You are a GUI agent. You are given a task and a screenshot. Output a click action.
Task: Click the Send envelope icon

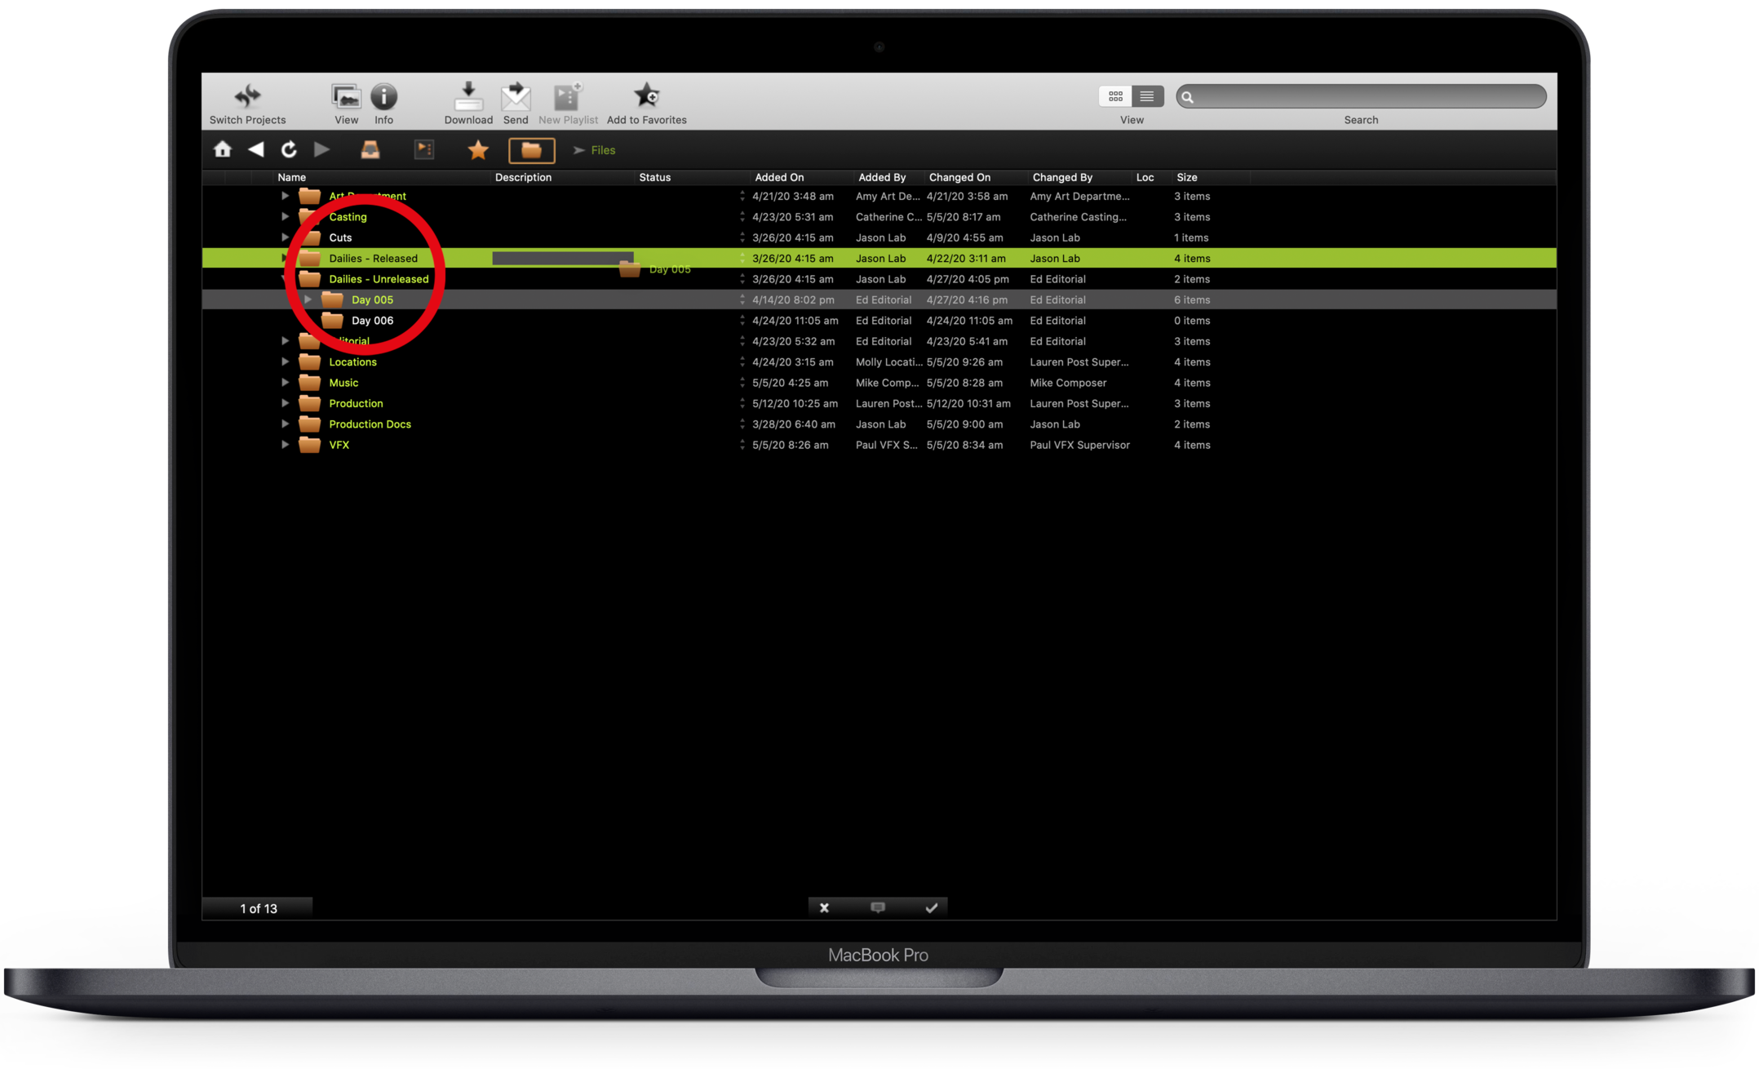coord(516,96)
